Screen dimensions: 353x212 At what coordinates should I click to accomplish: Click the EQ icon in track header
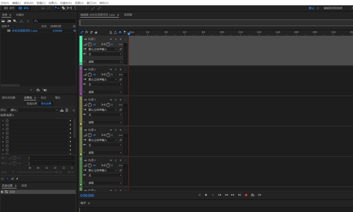coord(96,33)
